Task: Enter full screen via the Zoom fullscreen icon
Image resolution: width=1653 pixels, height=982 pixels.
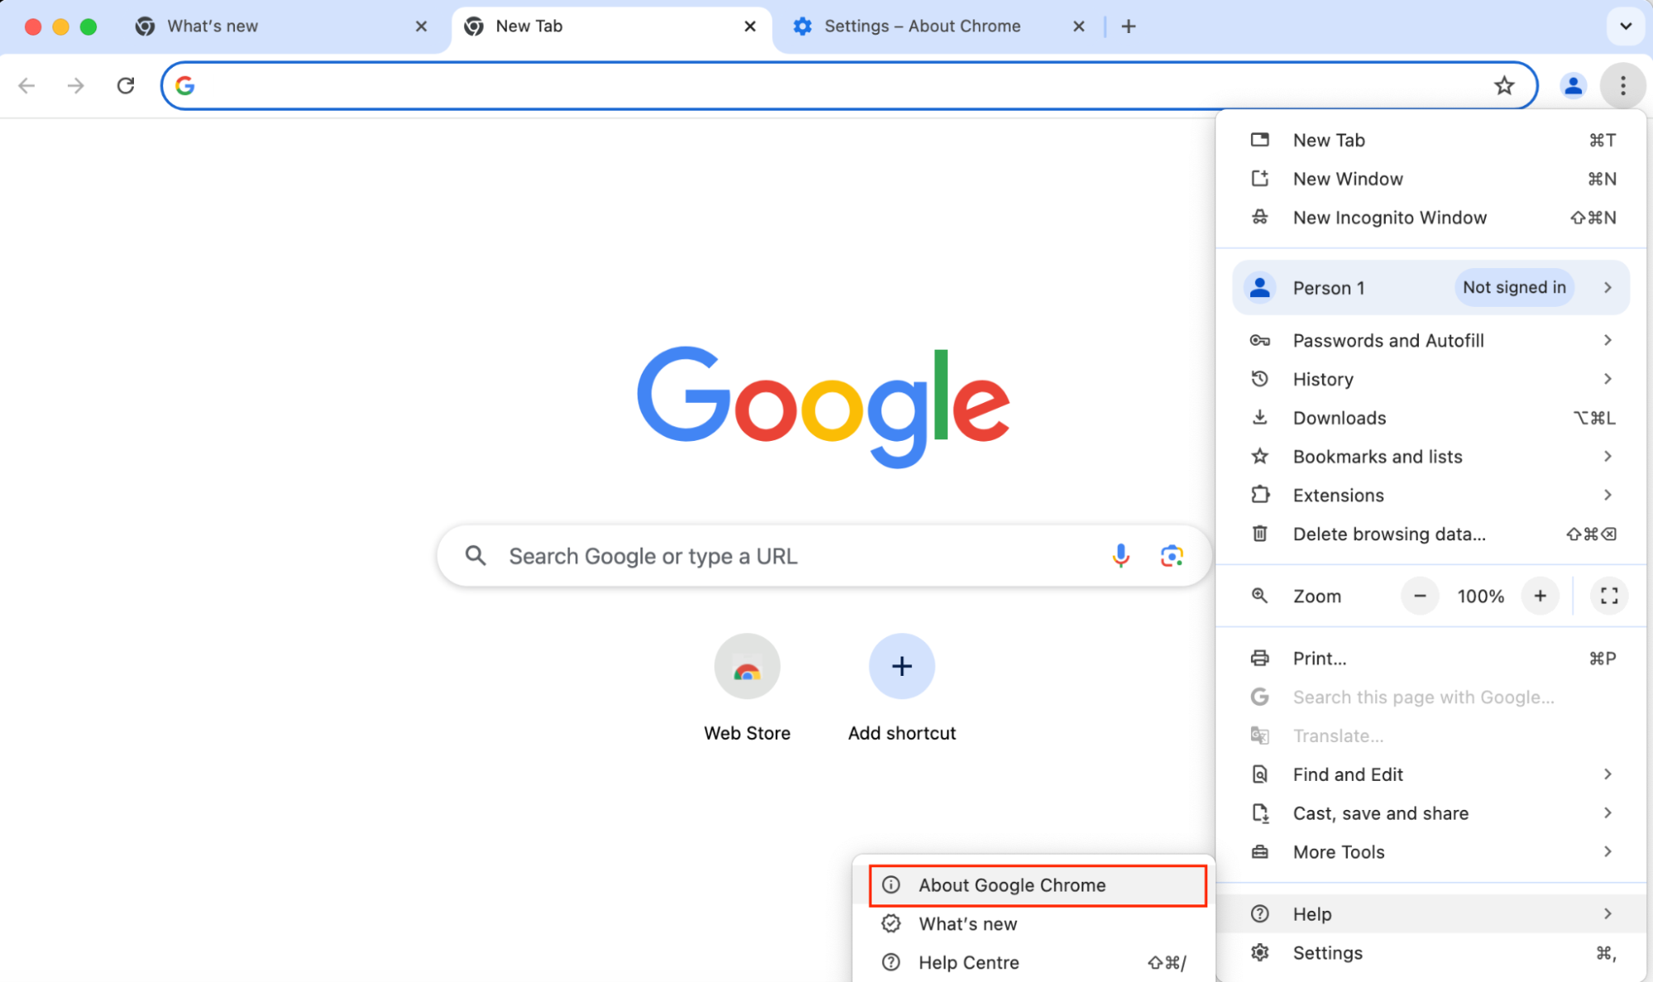Action: tap(1608, 596)
